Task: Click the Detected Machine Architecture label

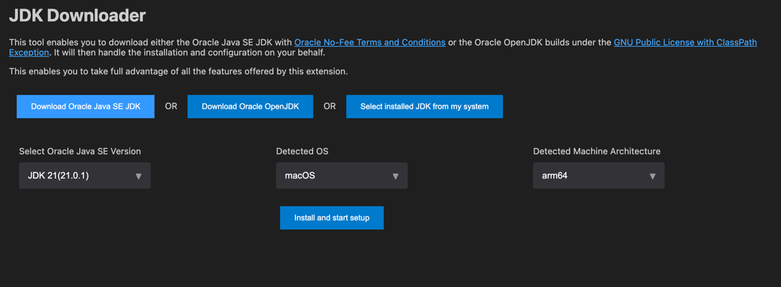Action: (x=597, y=151)
